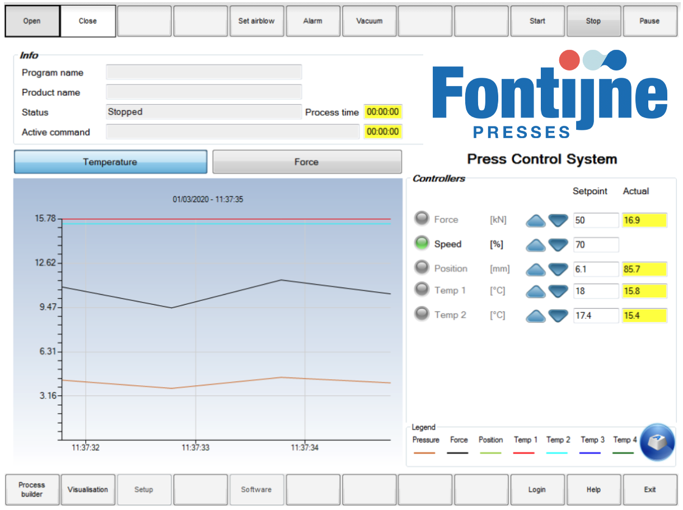Open the Alarm panel
The image size is (683, 510).
point(313,21)
